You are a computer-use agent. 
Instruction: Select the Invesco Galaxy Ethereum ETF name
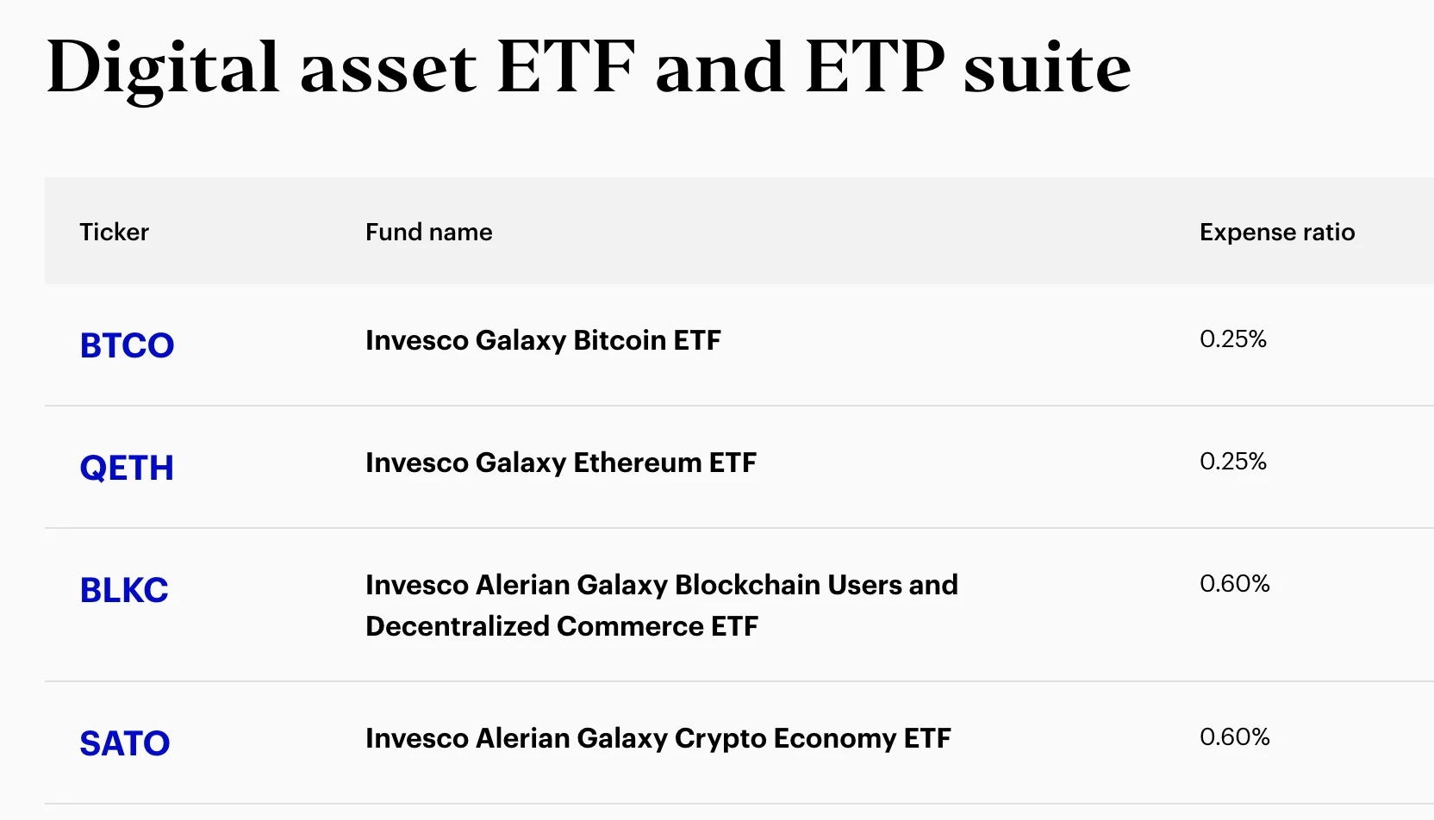click(x=561, y=463)
